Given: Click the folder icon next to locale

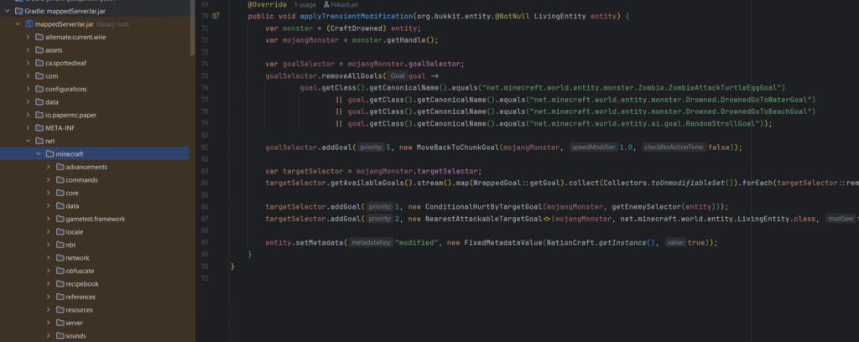Looking at the screenshot, I should 60,232.
